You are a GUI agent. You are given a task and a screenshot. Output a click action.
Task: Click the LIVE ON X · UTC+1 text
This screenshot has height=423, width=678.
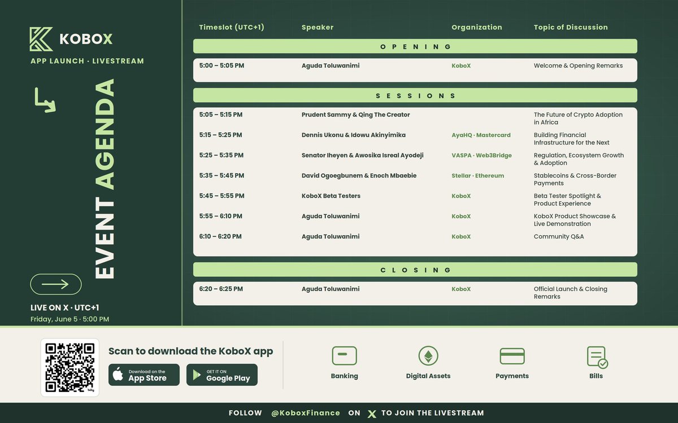coord(65,308)
